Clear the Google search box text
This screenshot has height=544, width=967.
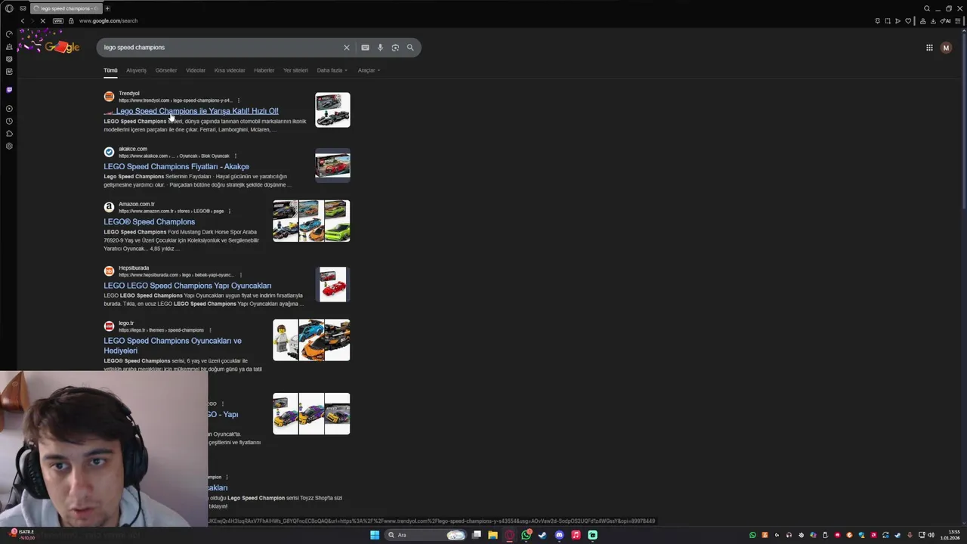click(347, 48)
